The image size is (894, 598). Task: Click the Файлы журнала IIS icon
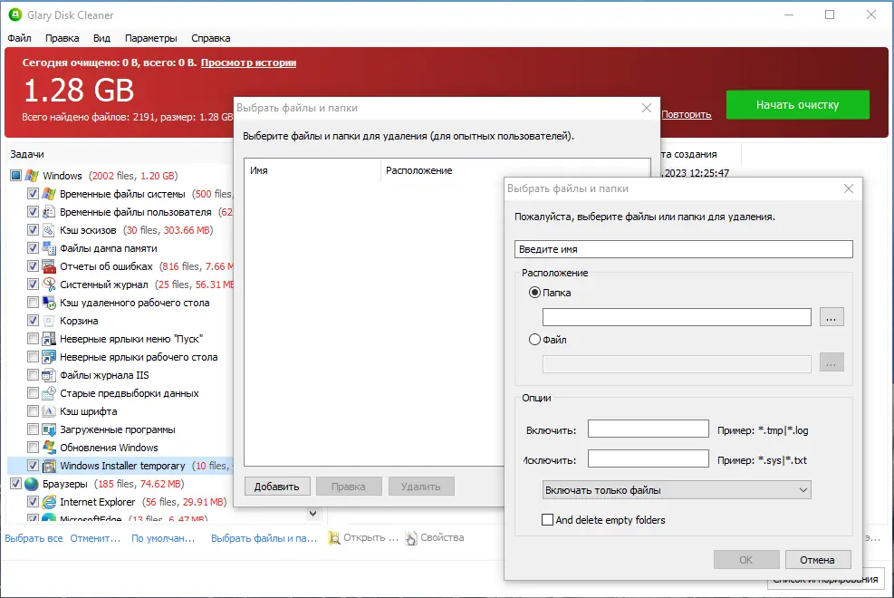click(49, 375)
